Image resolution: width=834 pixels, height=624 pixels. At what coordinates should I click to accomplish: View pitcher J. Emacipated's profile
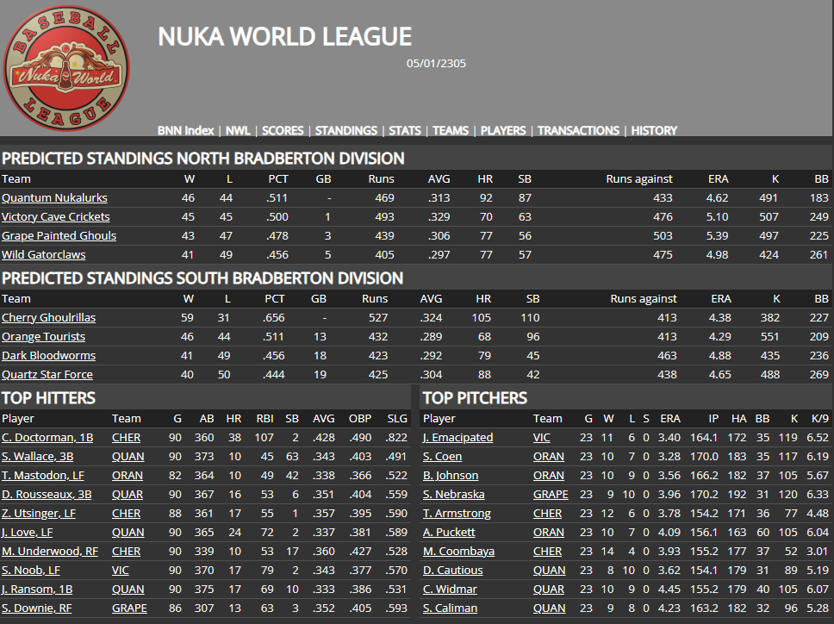pyautogui.click(x=457, y=438)
